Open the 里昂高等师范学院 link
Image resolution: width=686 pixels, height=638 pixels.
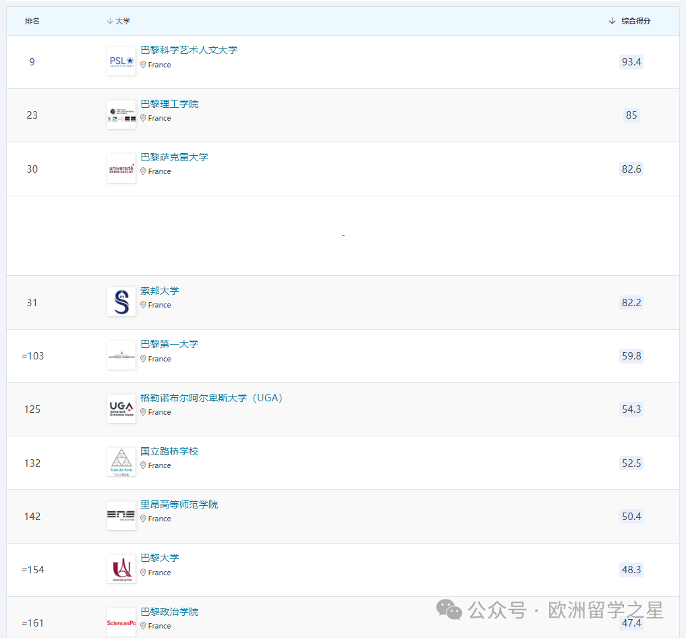pos(179,504)
